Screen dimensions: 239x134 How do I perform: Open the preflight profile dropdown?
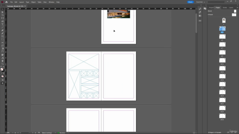coord(55,133)
